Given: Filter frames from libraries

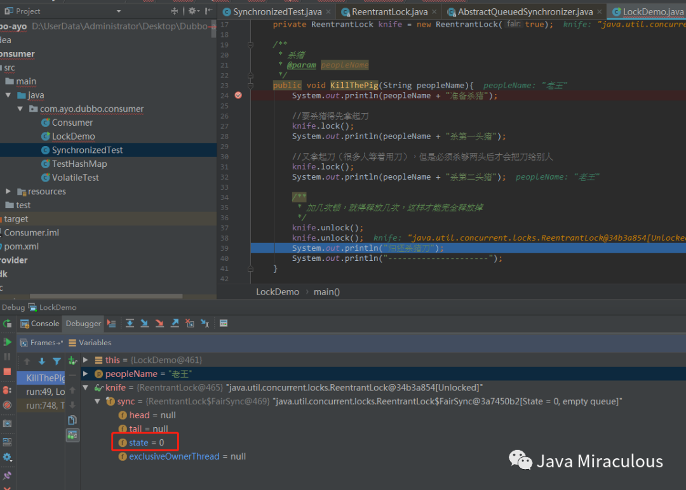Looking at the screenshot, I should coord(57,361).
